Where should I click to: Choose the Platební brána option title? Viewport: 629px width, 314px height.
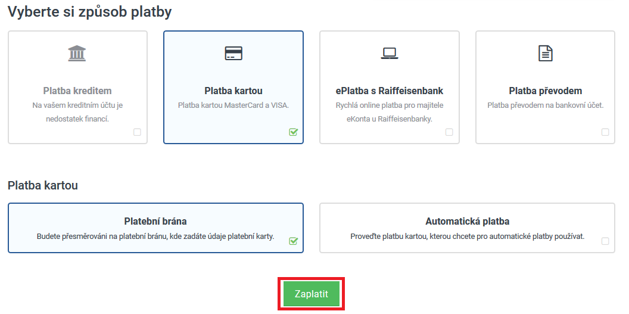155,222
